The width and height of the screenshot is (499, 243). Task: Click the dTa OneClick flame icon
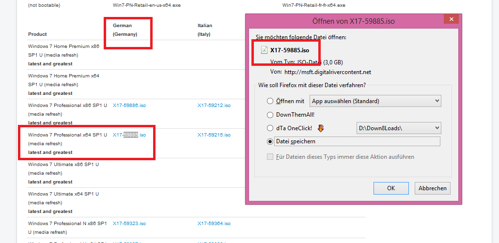pyautogui.click(x=321, y=128)
